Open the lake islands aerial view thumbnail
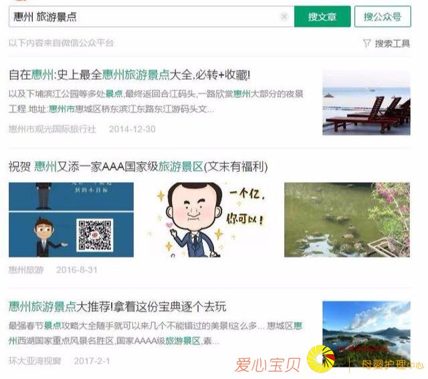Viewport: 428px width, 379px height. (366, 333)
